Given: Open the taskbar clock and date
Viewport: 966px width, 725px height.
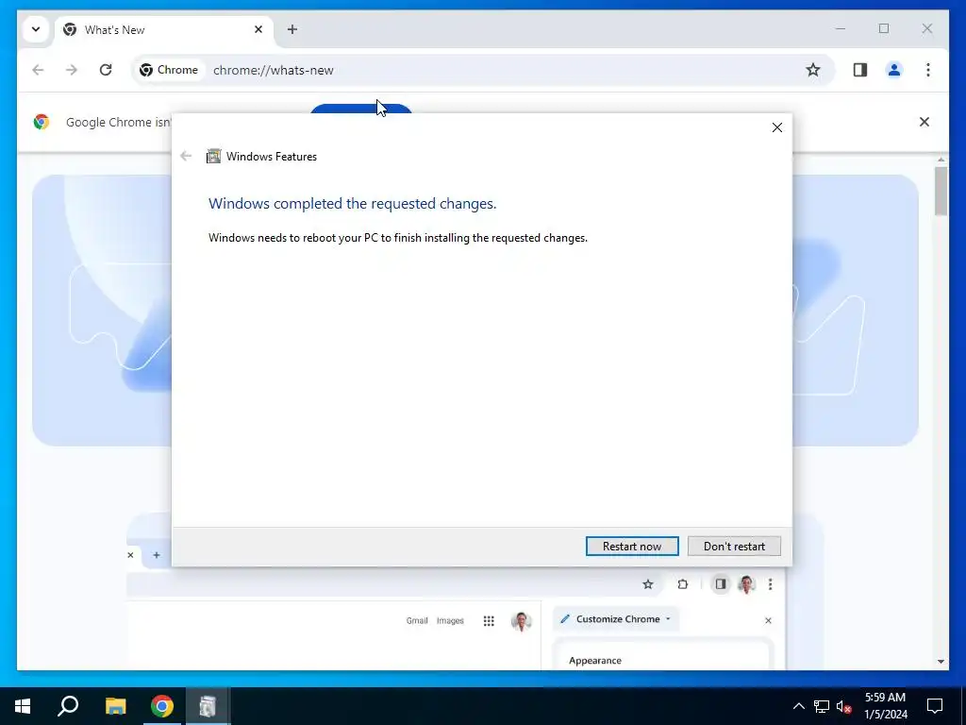Looking at the screenshot, I should click(x=885, y=706).
